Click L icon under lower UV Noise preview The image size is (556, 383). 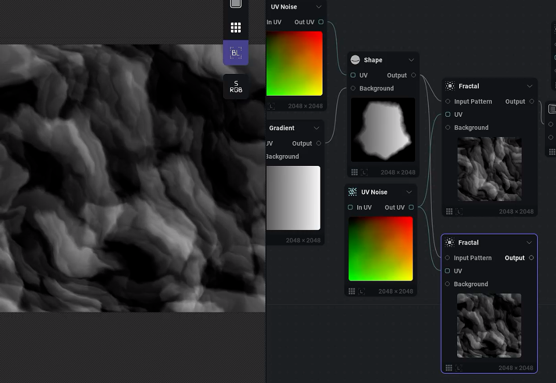click(x=362, y=292)
